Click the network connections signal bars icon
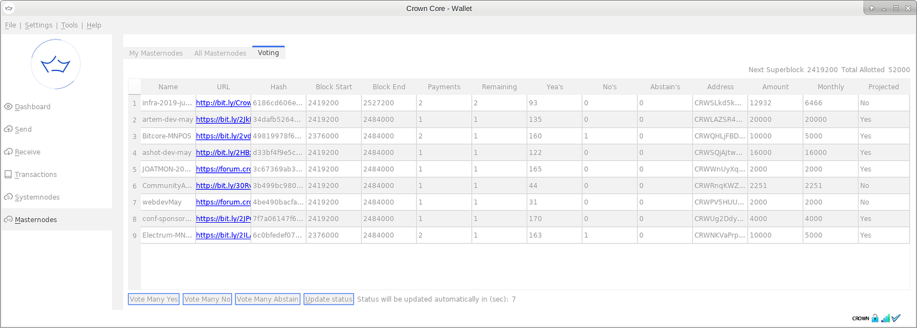Screen dimensions: 917x328 pyautogui.click(x=885, y=318)
